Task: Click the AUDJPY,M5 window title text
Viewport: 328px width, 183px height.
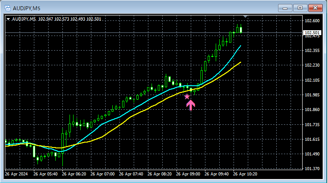Action: (x=26, y=8)
